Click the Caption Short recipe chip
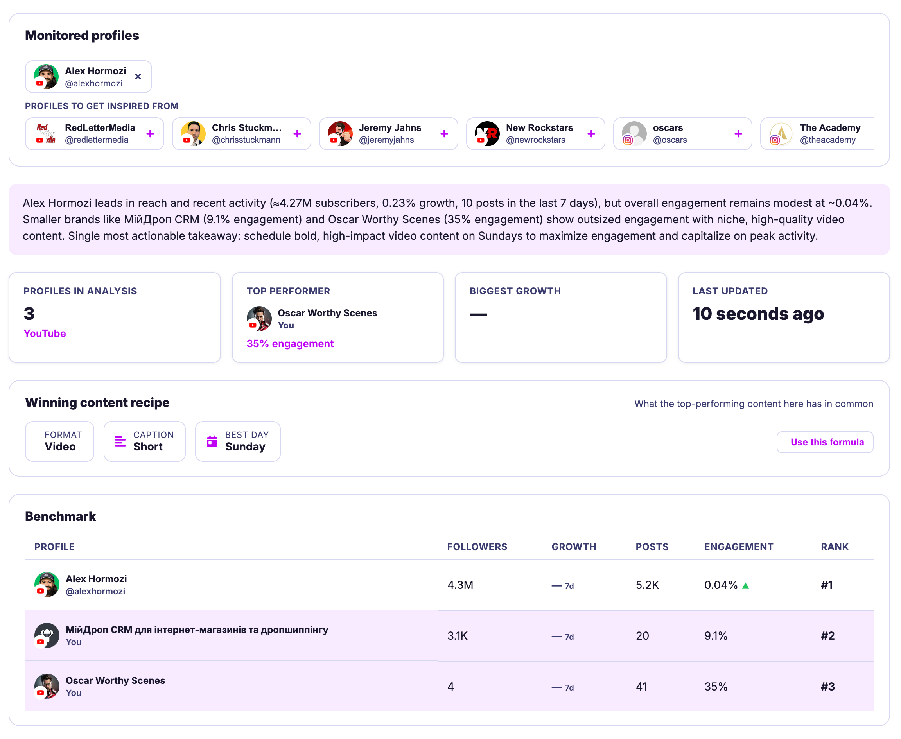 coord(145,441)
